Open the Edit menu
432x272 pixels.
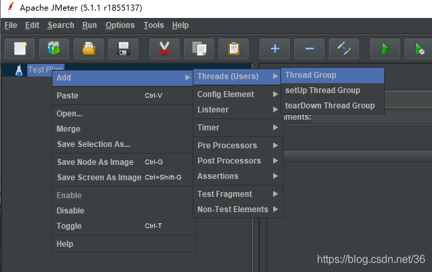click(x=33, y=25)
